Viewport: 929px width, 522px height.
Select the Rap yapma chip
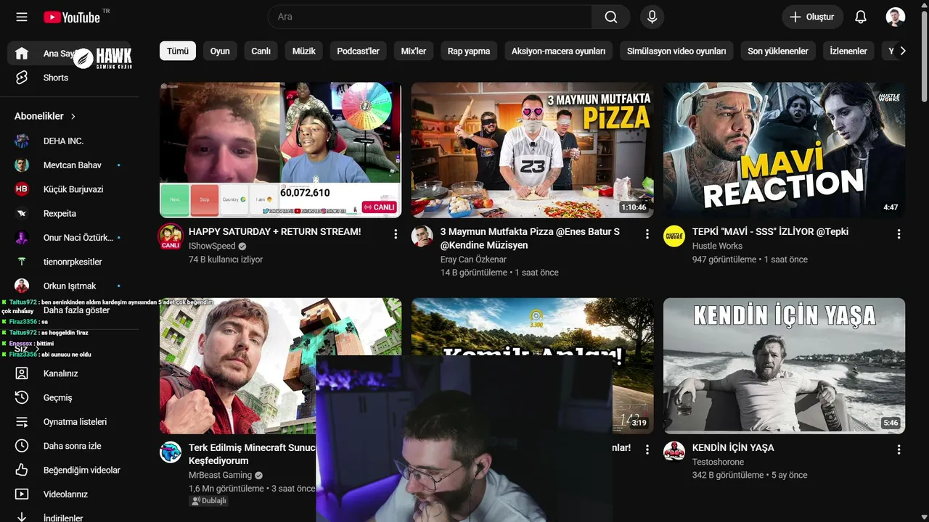pyautogui.click(x=469, y=51)
